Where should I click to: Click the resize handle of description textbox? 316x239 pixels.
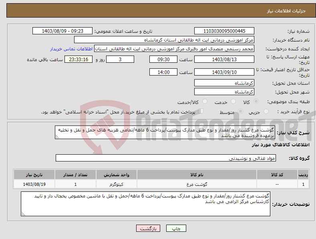[x=57, y=137]
